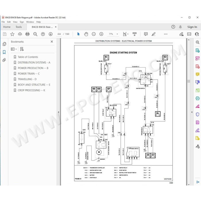Click scrollbar up arrow at top

pyautogui.click(x=189, y=40)
